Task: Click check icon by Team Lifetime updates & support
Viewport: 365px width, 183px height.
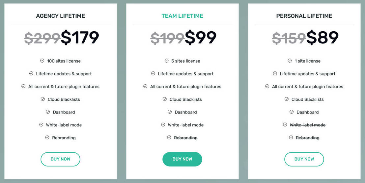Action: (153, 74)
